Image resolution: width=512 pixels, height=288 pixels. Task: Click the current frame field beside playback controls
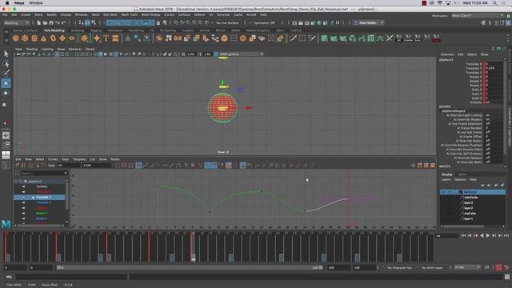point(446,235)
